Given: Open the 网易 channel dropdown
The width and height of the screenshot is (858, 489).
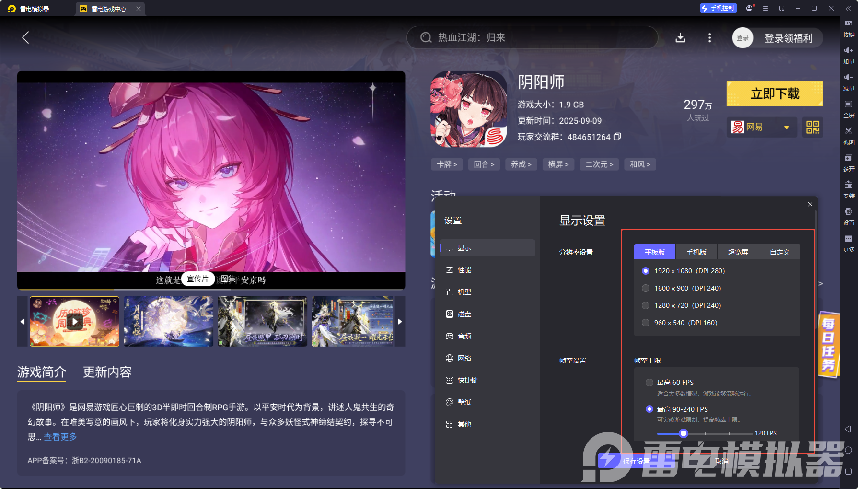Looking at the screenshot, I should click(x=762, y=127).
